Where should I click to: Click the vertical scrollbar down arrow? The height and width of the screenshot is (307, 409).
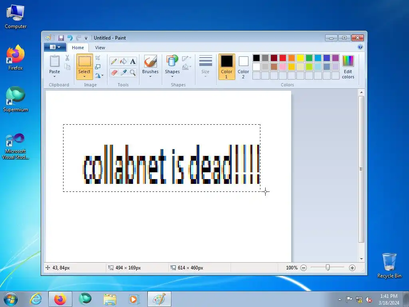coord(361,259)
